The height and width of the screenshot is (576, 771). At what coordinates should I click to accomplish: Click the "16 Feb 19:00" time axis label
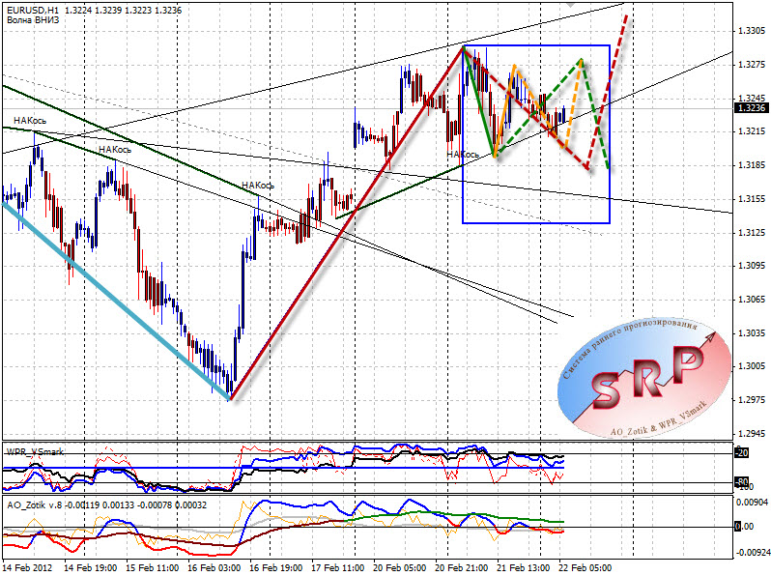276,567
